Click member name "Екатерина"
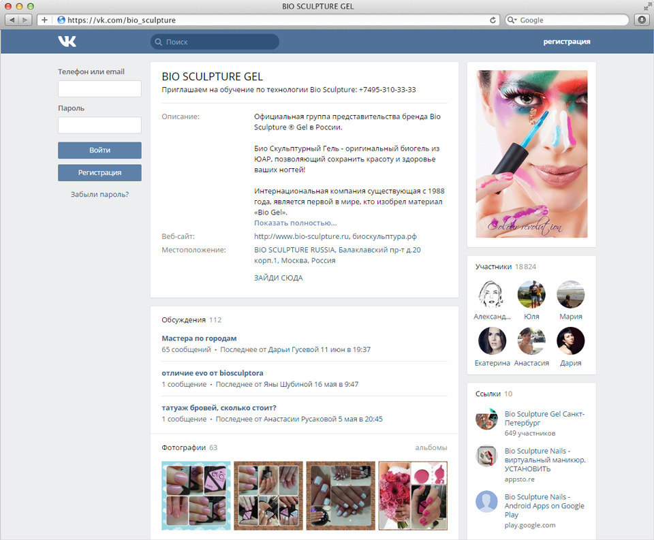 (492, 363)
